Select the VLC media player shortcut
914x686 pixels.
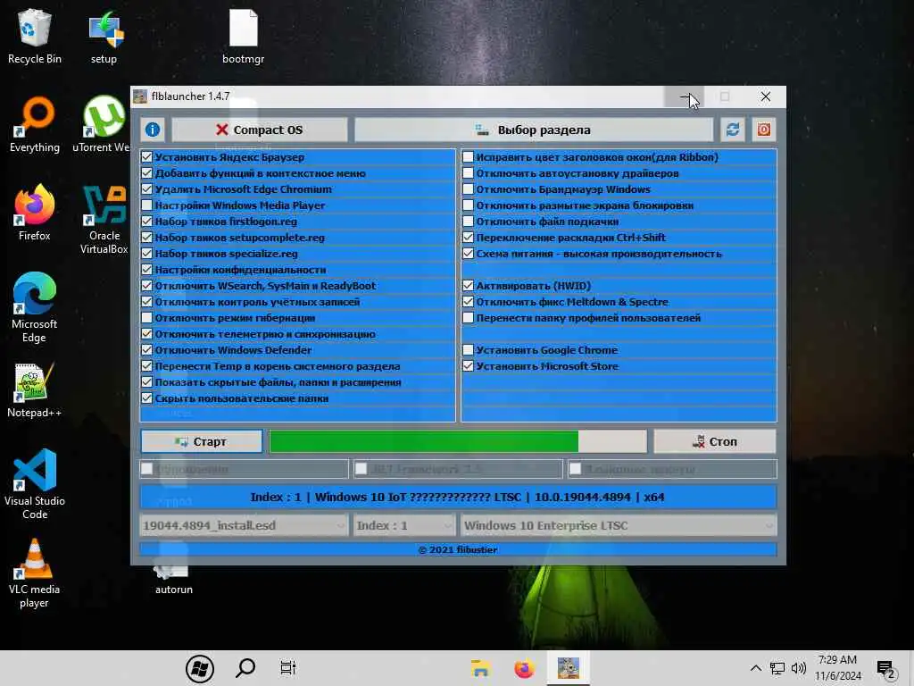[35, 573]
